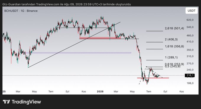Screen dimensions: 201x109
Task: Click the TradingView logo
Action: (22, 102)
